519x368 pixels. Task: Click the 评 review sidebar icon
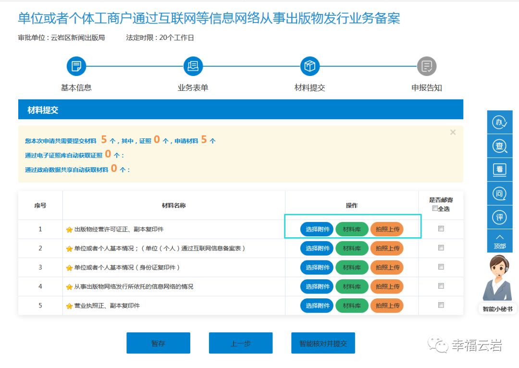click(x=500, y=217)
